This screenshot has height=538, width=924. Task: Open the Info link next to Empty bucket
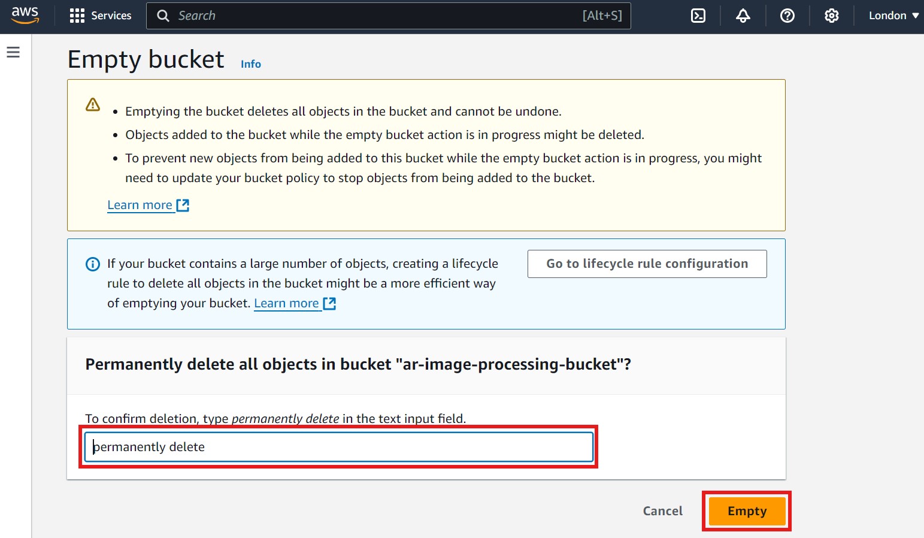tap(251, 64)
